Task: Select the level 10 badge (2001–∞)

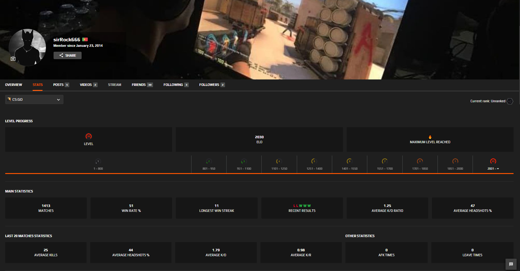Action: click(493, 161)
